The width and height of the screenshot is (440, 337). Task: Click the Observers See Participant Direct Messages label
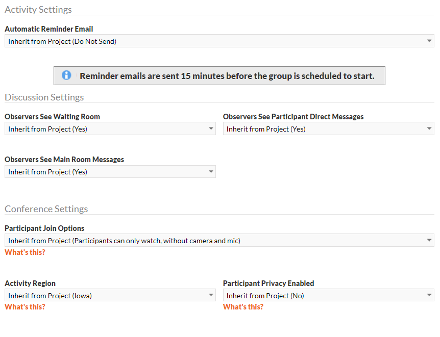click(x=293, y=117)
